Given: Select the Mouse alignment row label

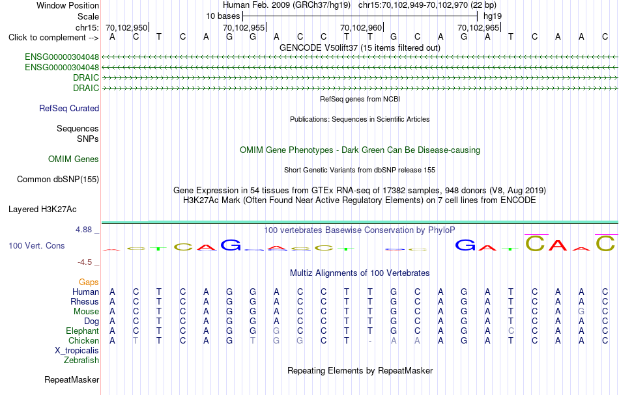Looking at the screenshot, I should 87,312.
